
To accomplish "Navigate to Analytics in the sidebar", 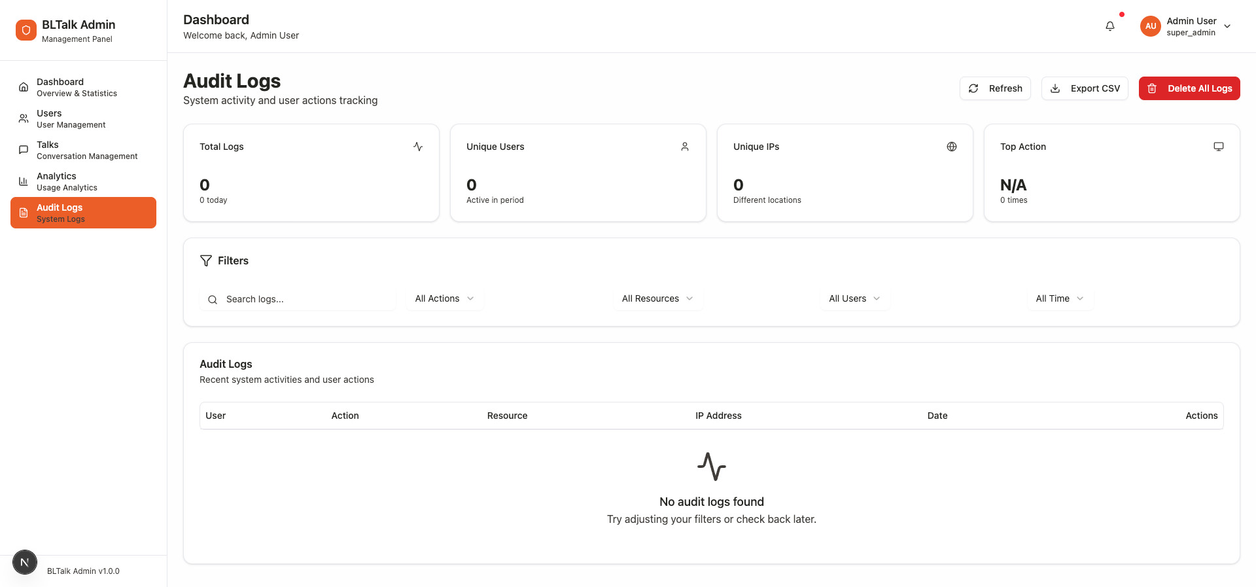I will (x=67, y=181).
